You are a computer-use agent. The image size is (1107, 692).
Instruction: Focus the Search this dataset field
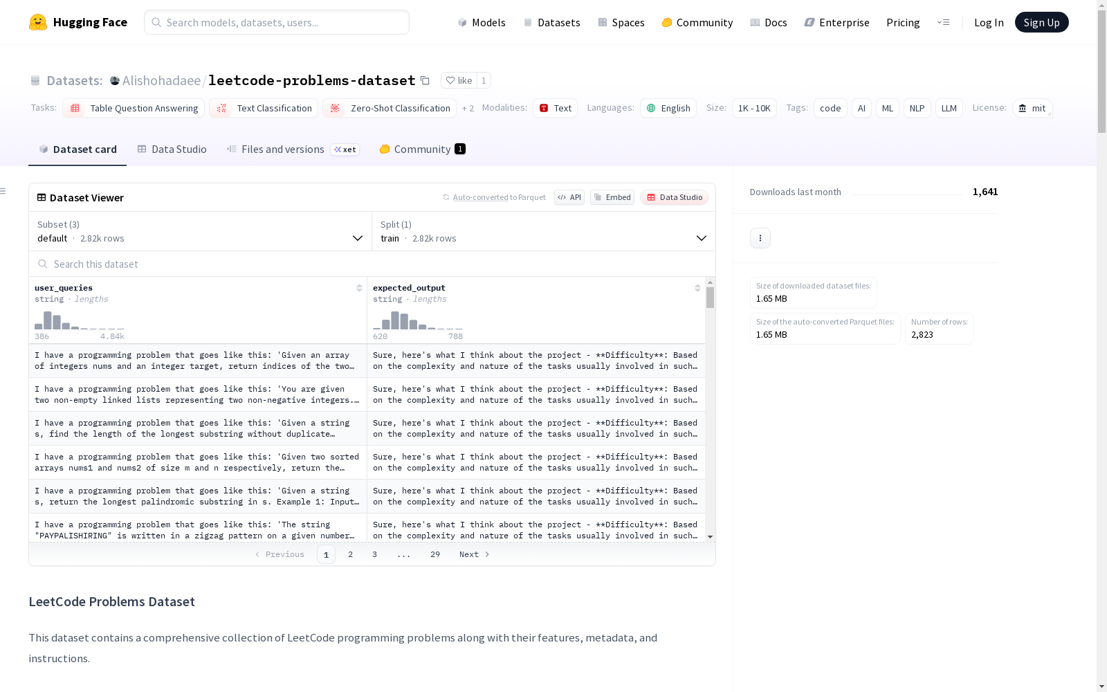coord(372,264)
